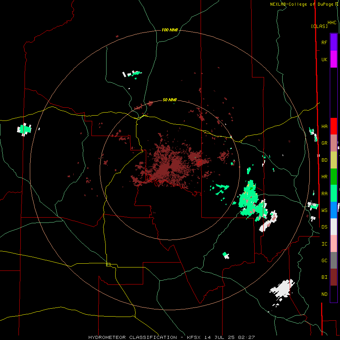Viewport: 340px width, 340px height.
Task: Click the large white dry snow patch at bottom right
Action: (282, 289)
